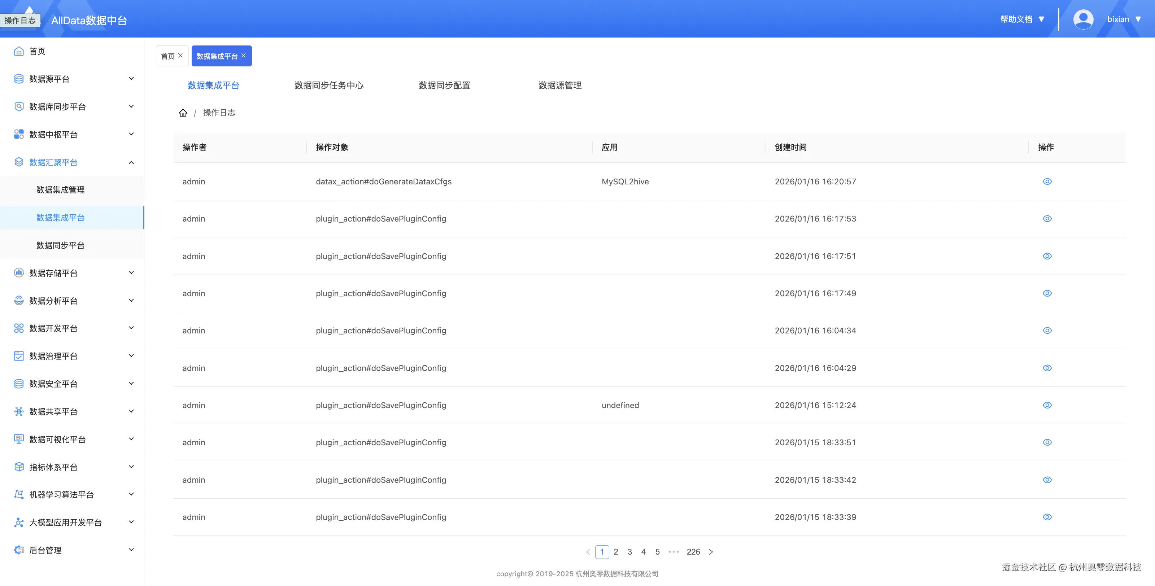View details of the MySQL2hive log entry
The height and width of the screenshot is (586, 1155).
point(1047,182)
